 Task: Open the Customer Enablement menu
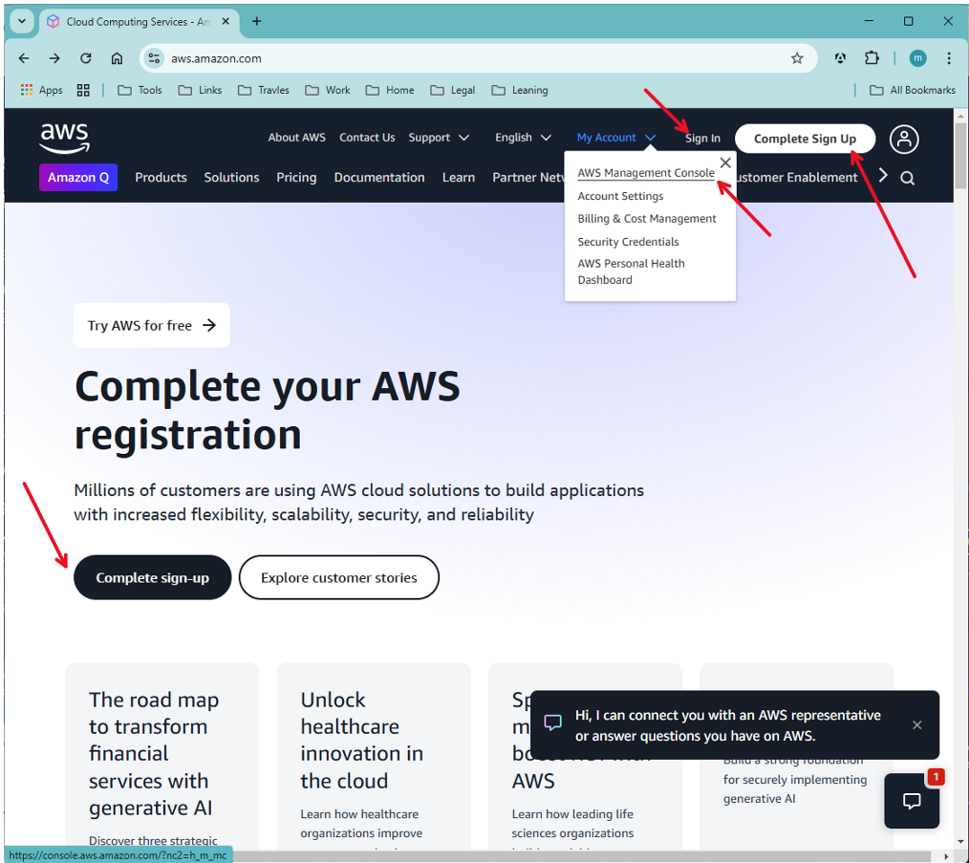(x=797, y=178)
